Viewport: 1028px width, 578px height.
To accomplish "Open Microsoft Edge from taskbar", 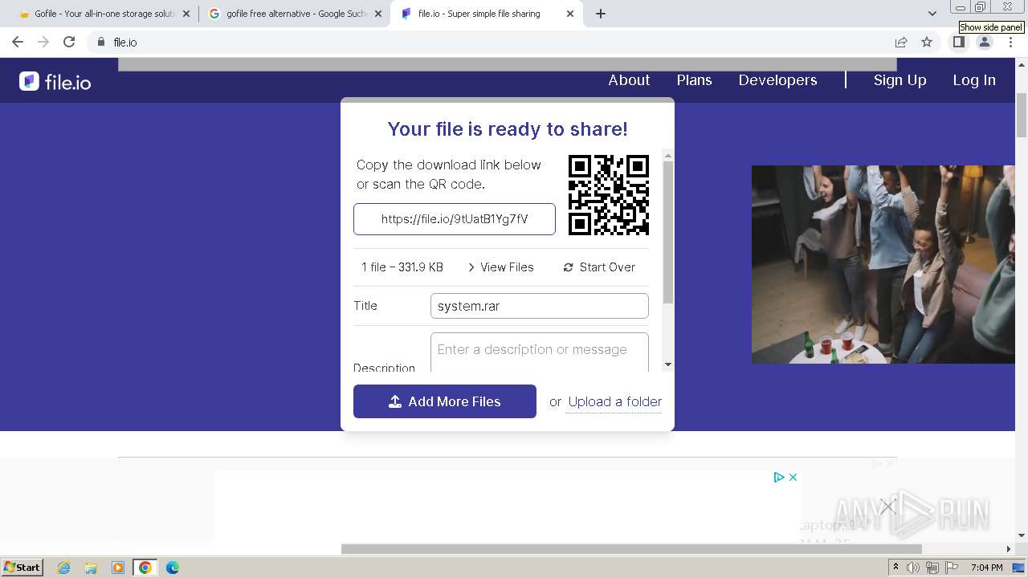I will [173, 568].
